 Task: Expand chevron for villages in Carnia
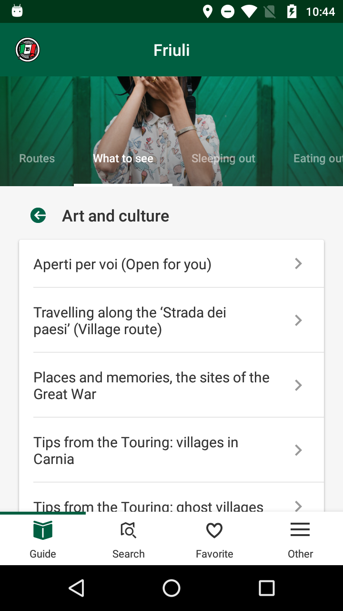tap(298, 450)
